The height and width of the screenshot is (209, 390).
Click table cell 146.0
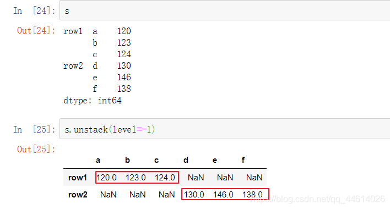click(223, 195)
